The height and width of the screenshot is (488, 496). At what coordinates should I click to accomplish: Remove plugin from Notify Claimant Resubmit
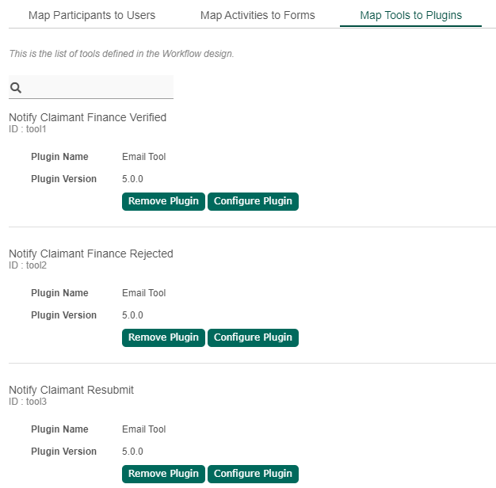click(x=163, y=474)
